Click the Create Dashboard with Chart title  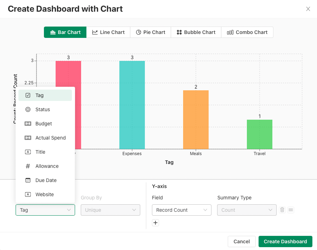(65, 9)
